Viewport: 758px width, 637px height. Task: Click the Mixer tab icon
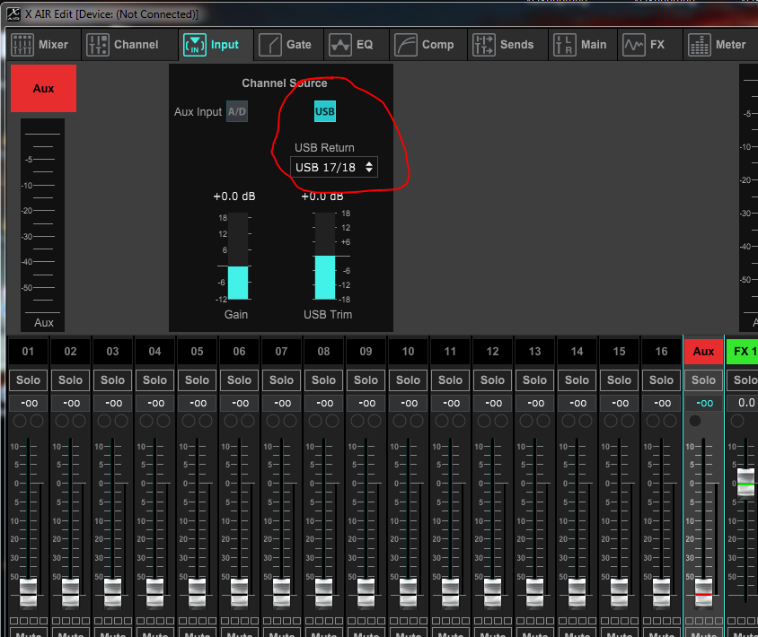point(22,45)
